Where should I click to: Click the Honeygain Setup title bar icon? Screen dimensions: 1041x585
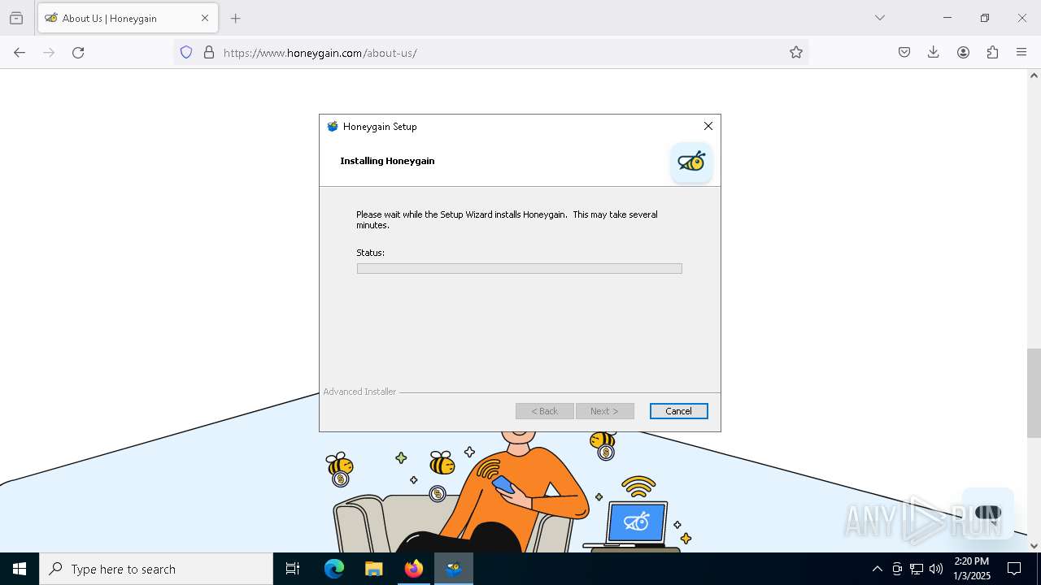point(332,127)
